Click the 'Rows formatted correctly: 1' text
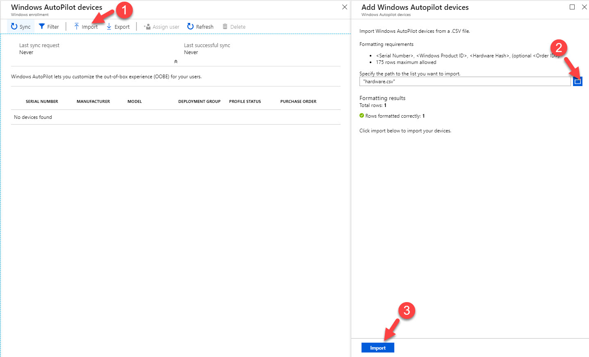The height and width of the screenshot is (357, 589). point(395,116)
